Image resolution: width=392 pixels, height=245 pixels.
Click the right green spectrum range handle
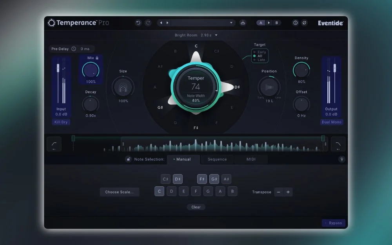coord(323,138)
